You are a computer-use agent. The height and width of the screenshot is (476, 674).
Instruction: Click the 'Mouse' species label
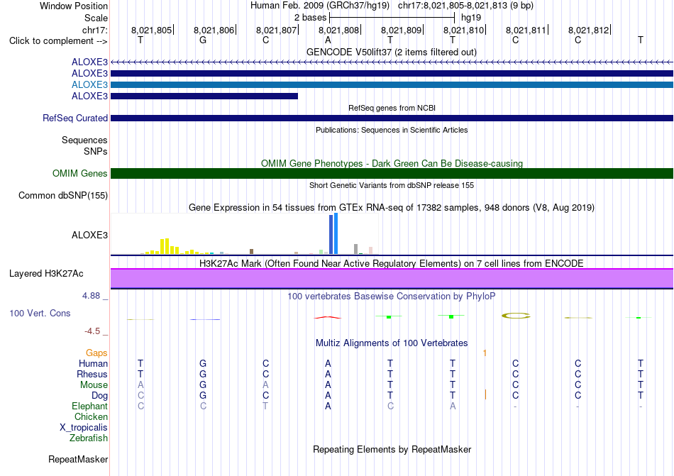94,385
